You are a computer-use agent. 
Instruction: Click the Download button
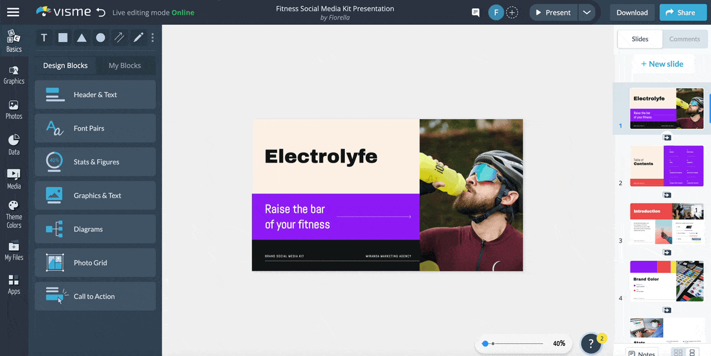tap(632, 12)
